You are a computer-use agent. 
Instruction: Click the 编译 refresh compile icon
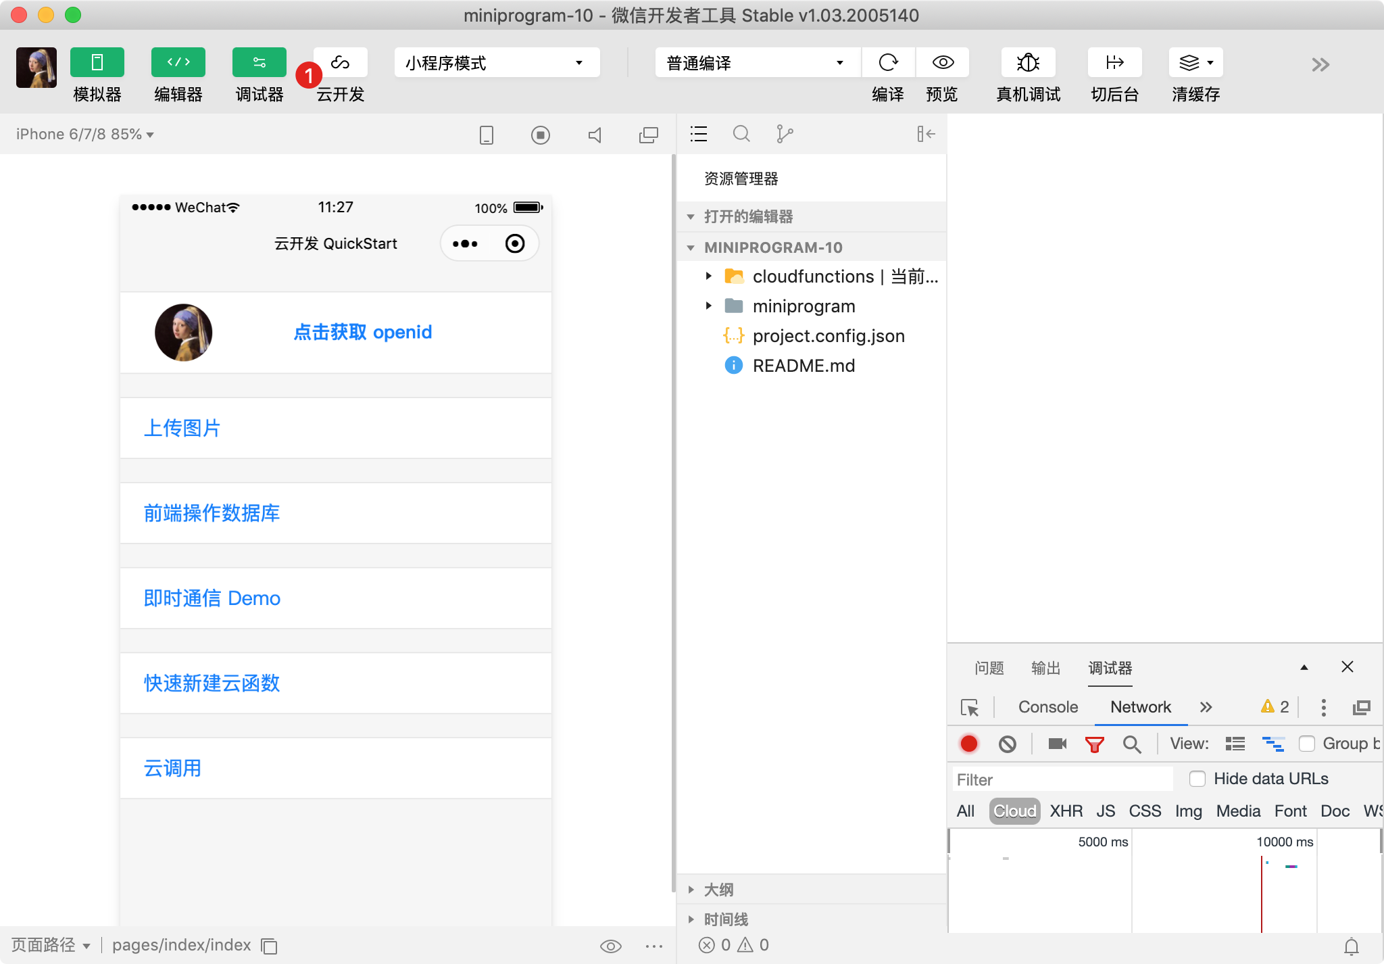[x=888, y=63]
